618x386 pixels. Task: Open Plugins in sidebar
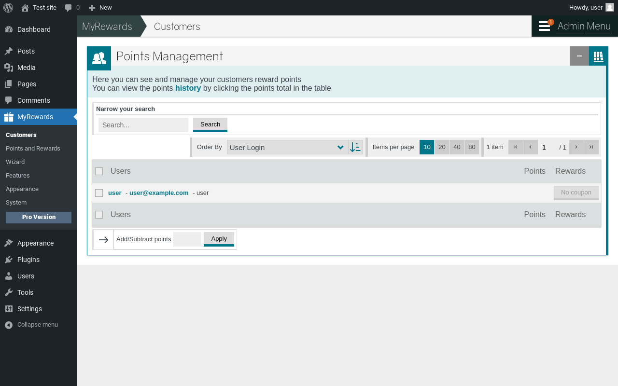coord(39,260)
